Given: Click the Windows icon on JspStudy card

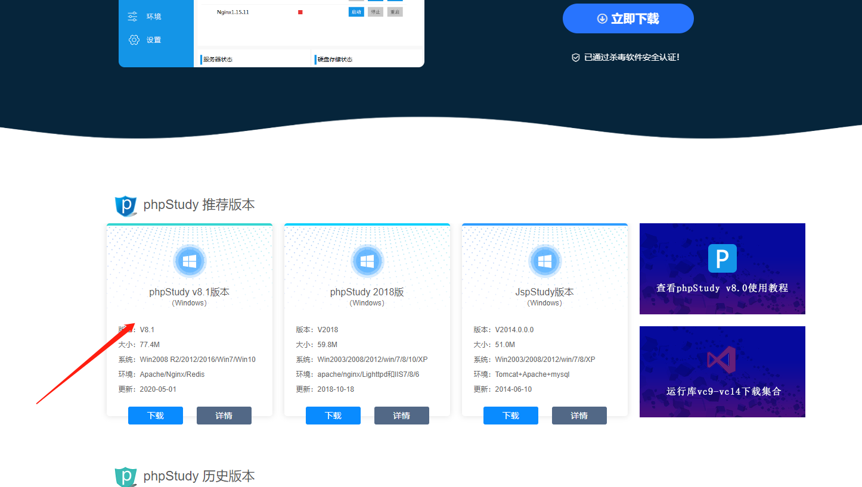Looking at the screenshot, I should point(545,261).
